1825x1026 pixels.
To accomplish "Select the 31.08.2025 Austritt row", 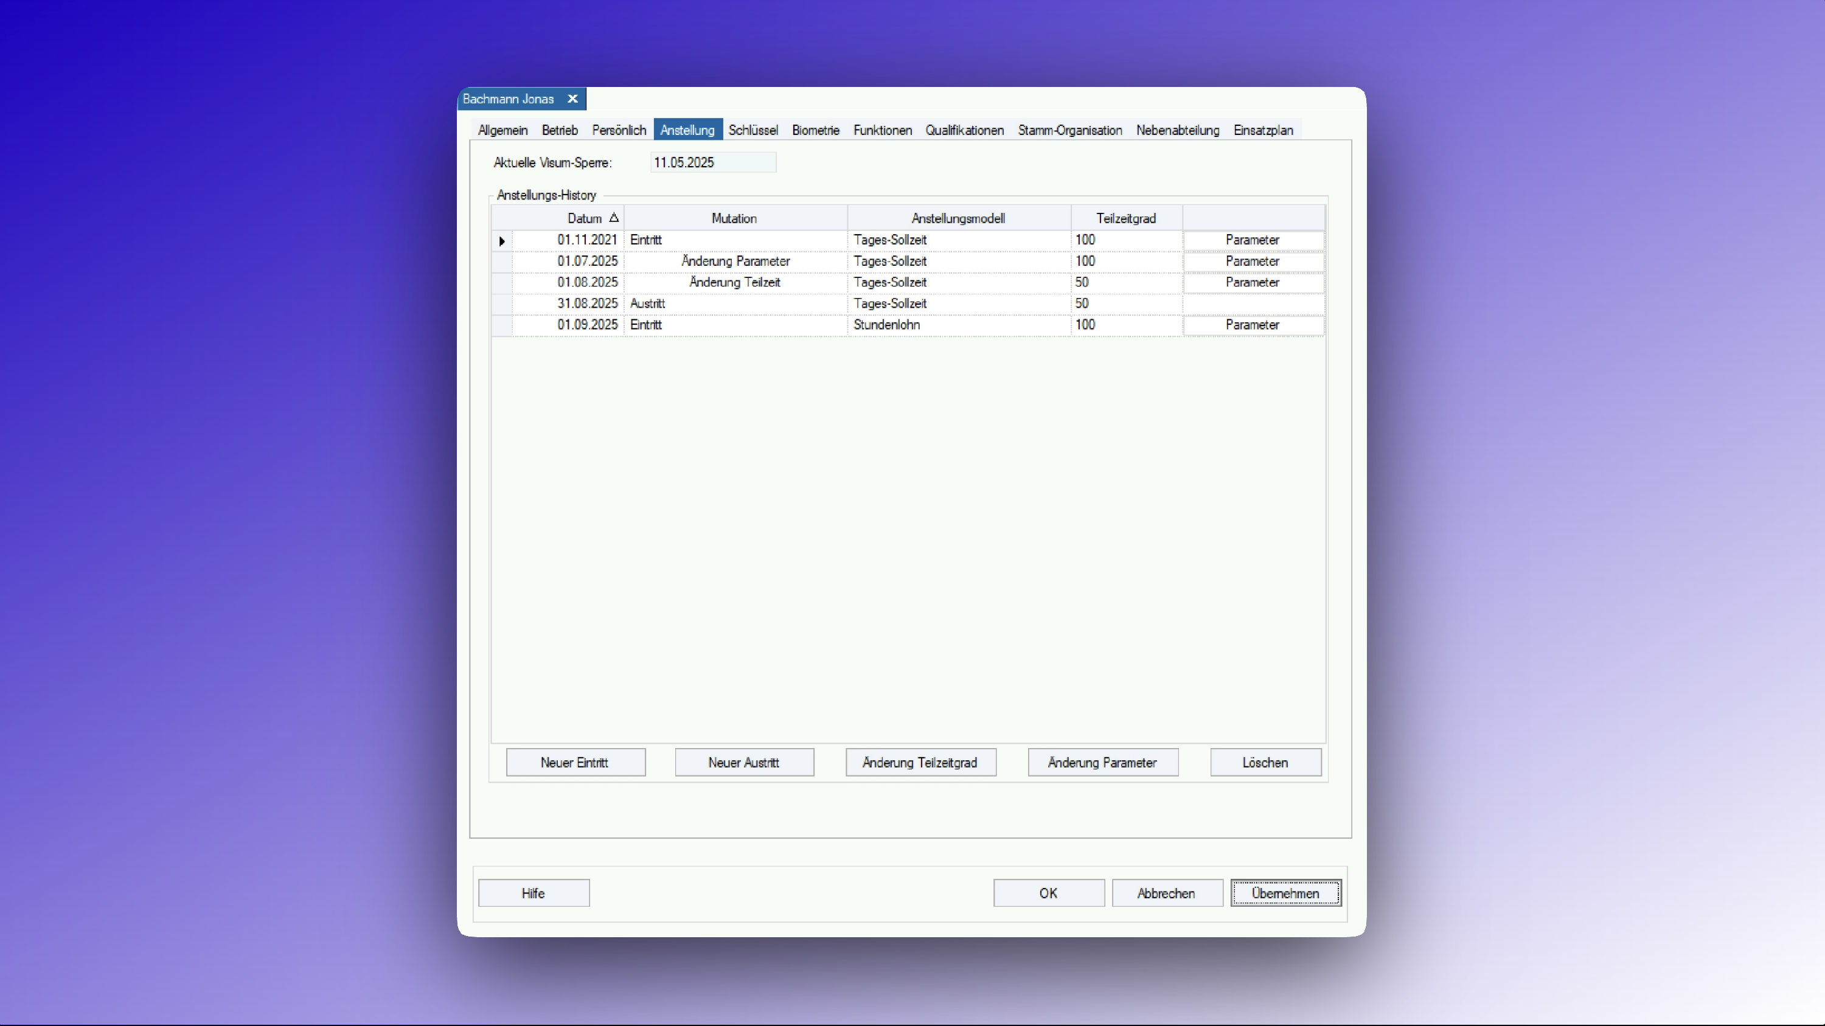I will (x=734, y=303).
